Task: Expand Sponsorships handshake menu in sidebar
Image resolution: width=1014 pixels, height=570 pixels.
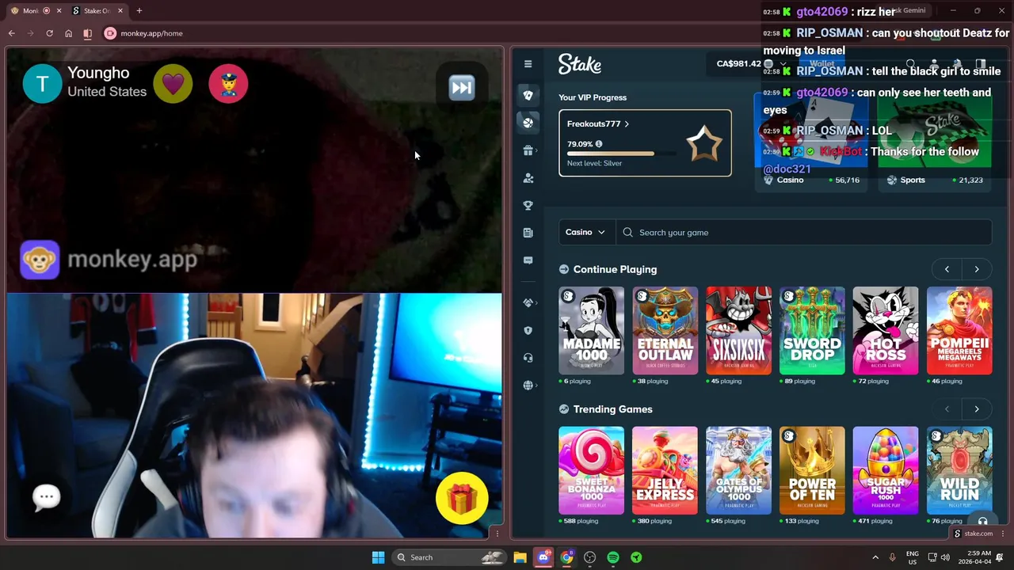Action: click(x=529, y=302)
